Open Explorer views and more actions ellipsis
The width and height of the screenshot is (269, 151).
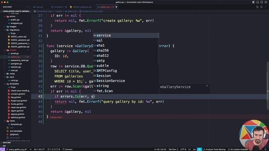point(27,7)
